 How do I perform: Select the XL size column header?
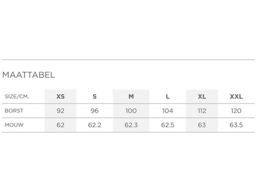click(202, 96)
